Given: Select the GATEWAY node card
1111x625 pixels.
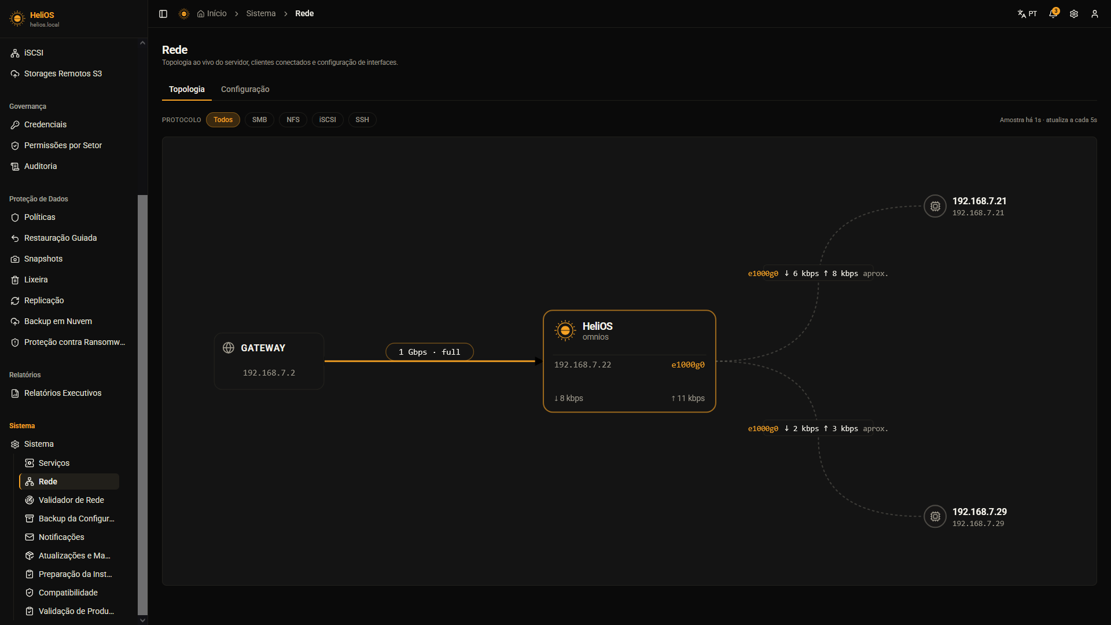Looking at the screenshot, I should pos(269,361).
